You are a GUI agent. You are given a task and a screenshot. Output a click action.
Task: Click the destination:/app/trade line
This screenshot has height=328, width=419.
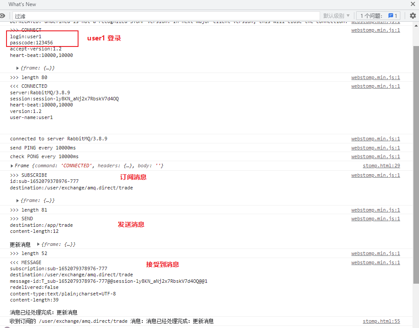(41, 225)
